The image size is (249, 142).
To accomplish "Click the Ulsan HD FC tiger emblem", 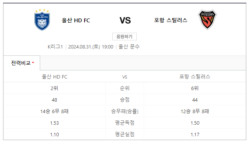I will tap(42, 20).
